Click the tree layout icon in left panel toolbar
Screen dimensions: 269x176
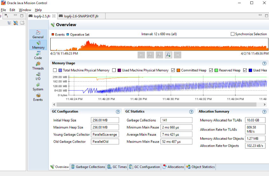(9, 23)
